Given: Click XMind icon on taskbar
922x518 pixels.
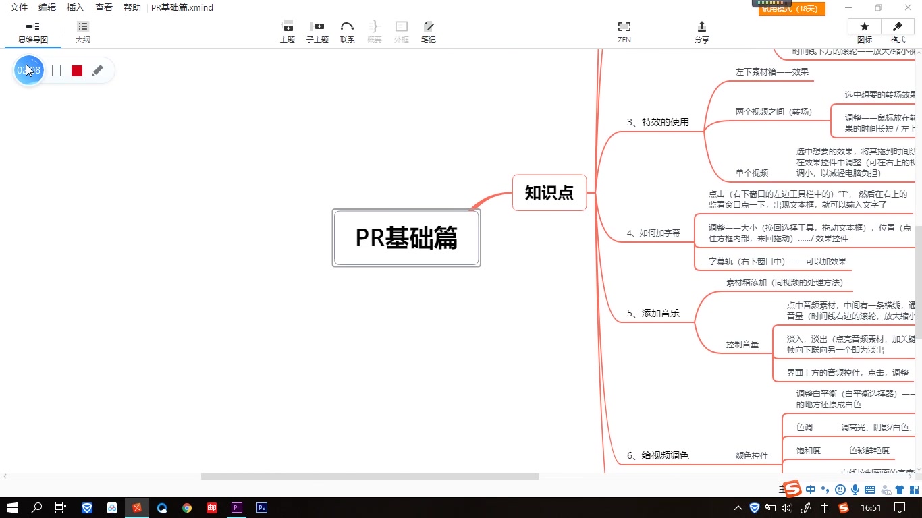Looking at the screenshot, I should pos(137,507).
